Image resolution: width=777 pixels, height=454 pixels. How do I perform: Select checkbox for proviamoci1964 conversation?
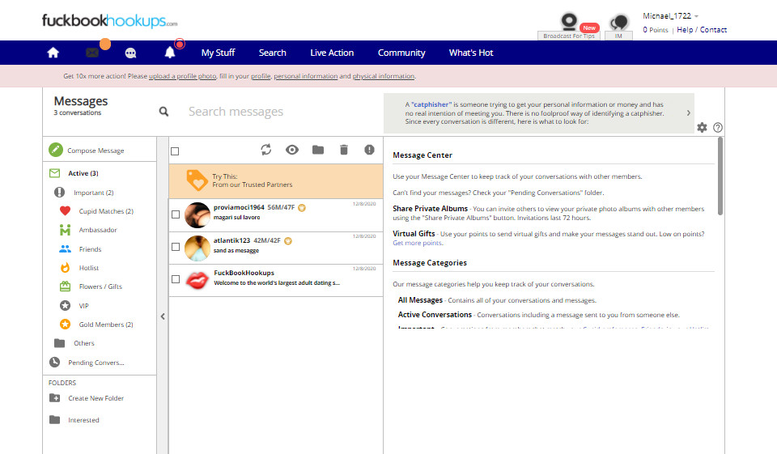tap(176, 214)
